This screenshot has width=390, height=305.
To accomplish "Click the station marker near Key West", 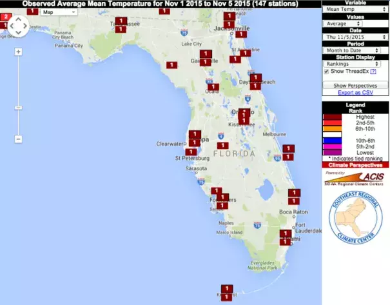I will point(226,289).
